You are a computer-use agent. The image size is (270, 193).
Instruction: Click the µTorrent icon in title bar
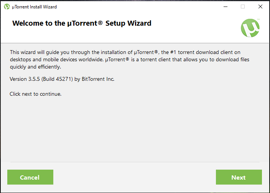pos(7,7)
